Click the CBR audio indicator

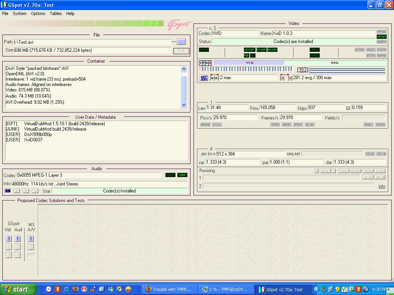click(170, 175)
